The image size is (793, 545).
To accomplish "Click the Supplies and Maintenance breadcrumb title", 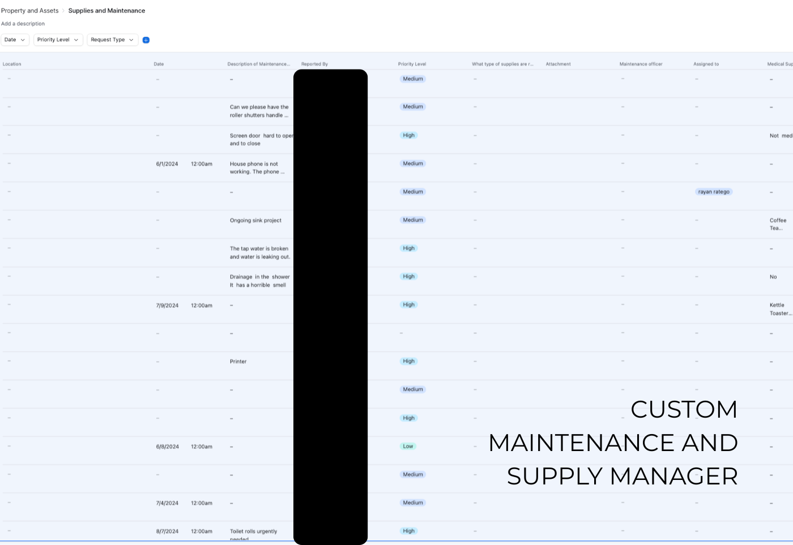I will (x=106, y=11).
